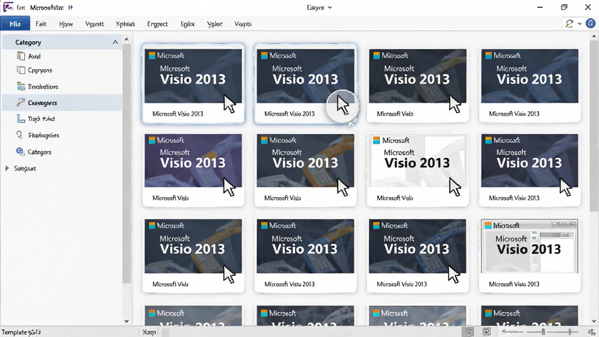Select the Sompuat tree item label
599x337 pixels.
tap(25, 168)
